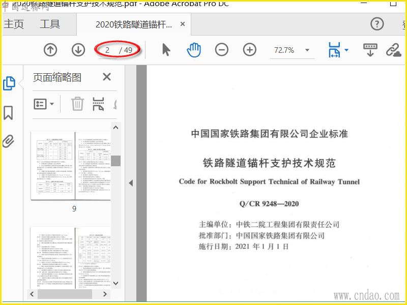Open fit page options dropdown arrow
This screenshot has height=305, width=407.
pos(346,50)
